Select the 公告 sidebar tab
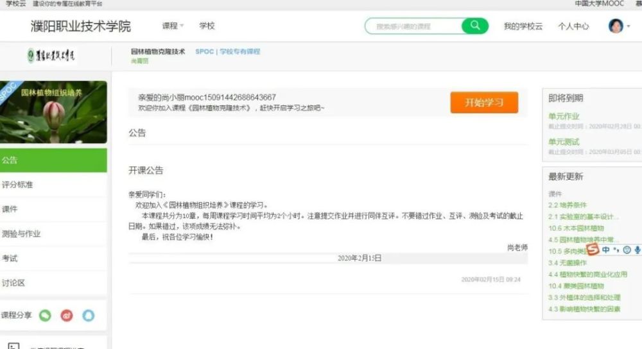The width and height of the screenshot is (642, 349). click(x=53, y=160)
